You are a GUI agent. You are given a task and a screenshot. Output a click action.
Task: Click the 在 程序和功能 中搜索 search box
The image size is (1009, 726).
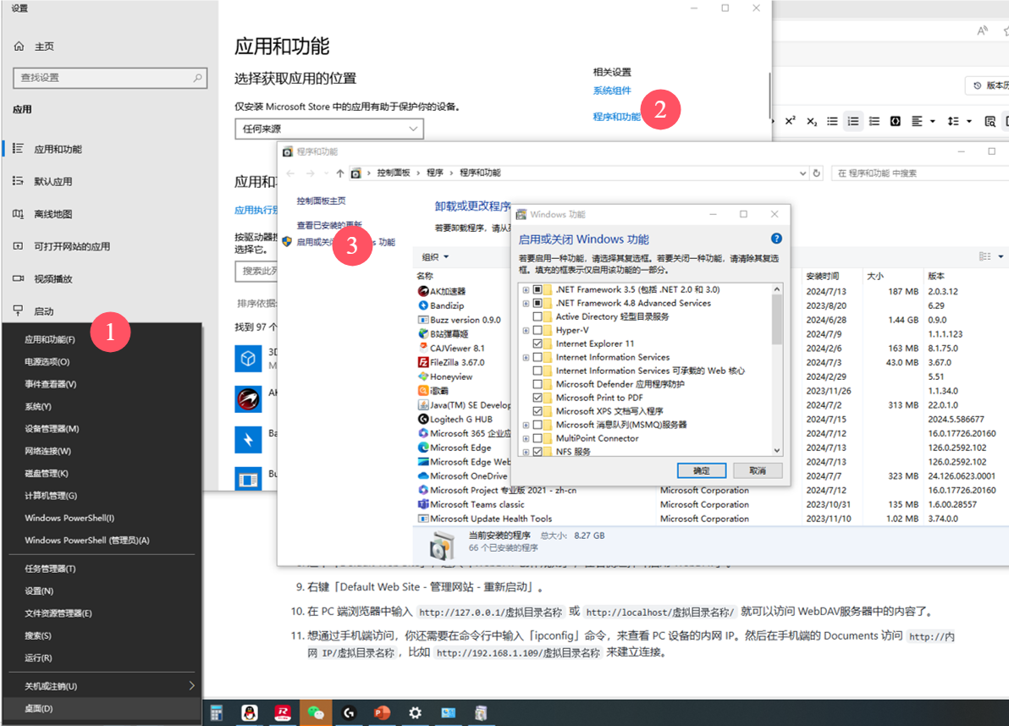pyautogui.click(x=920, y=173)
